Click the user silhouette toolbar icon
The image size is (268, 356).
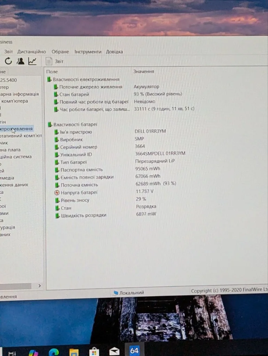pyautogui.click(x=21, y=61)
